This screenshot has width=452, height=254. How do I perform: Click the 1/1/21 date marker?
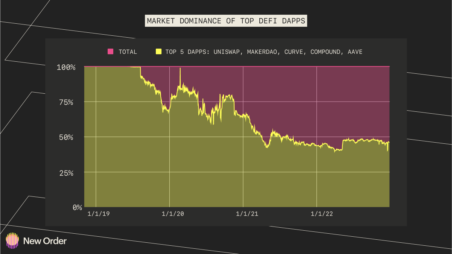pyautogui.click(x=248, y=213)
